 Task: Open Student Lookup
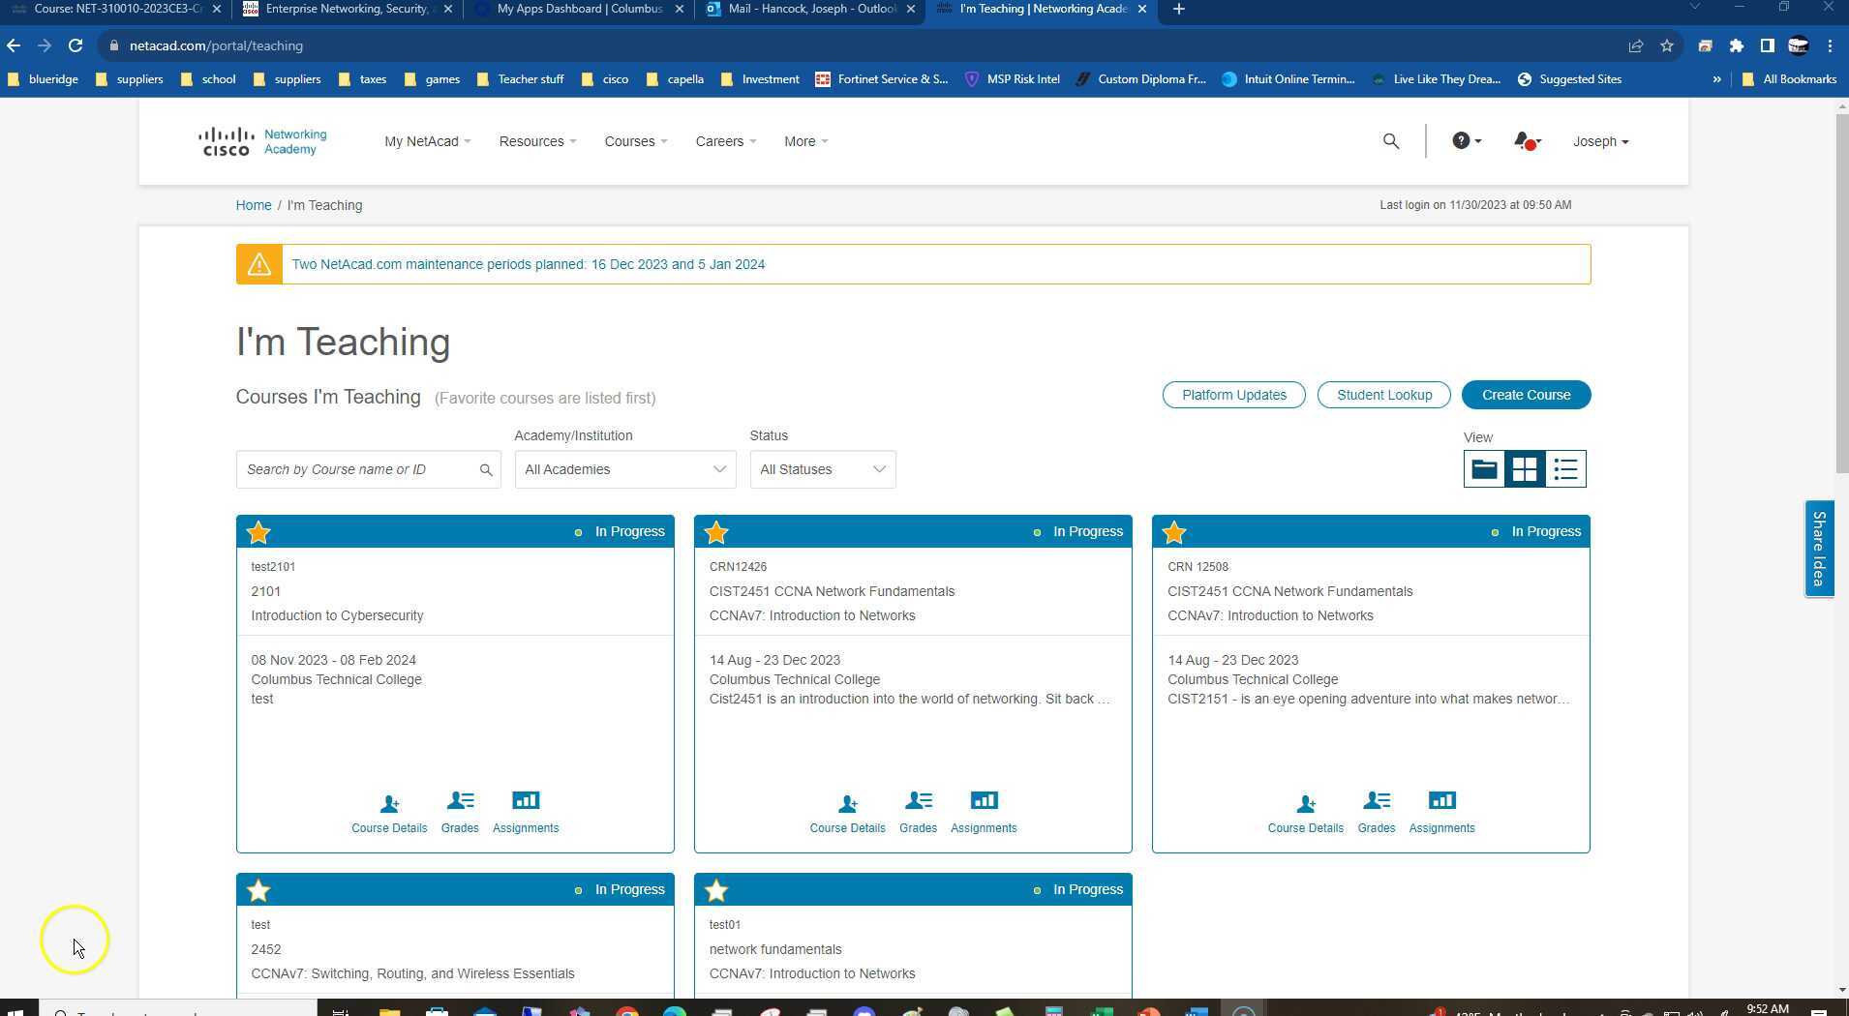(1383, 395)
